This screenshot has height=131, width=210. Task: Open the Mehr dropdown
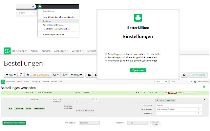tap(76, 75)
